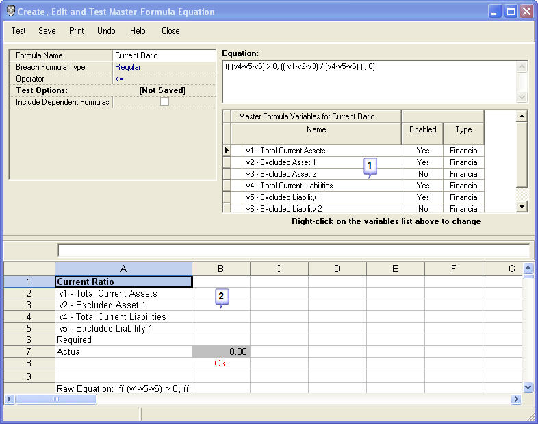Click spreadsheet horizontal scroll left arrow
This screenshot has width=538, height=424.
(x=10, y=399)
